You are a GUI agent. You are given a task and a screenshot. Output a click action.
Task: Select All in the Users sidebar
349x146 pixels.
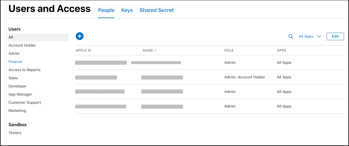pos(11,37)
